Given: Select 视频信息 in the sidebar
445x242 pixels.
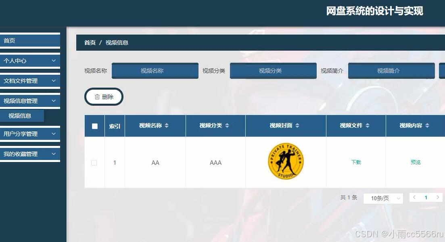Looking at the screenshot, I should pos(20,115).
